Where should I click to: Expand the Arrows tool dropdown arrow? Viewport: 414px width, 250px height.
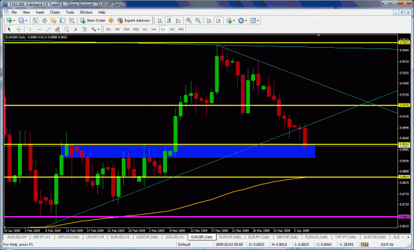coord(99,29)
